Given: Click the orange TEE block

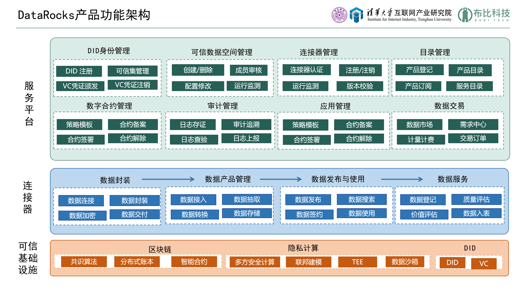Looking at the screenshot, I should [357, 262].
